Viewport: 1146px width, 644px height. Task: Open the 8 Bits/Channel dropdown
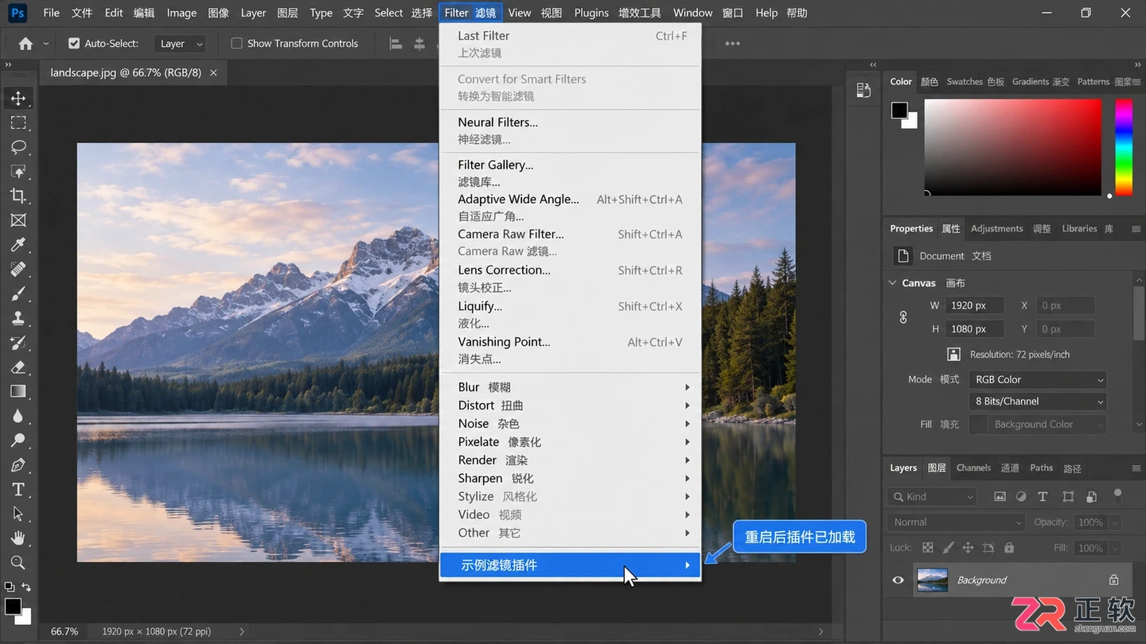1038,402
